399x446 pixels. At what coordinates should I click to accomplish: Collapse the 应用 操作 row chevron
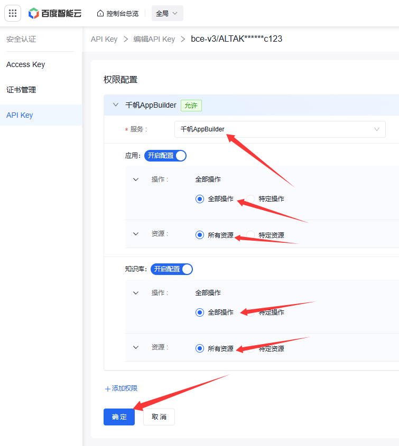tap(136, 179)
